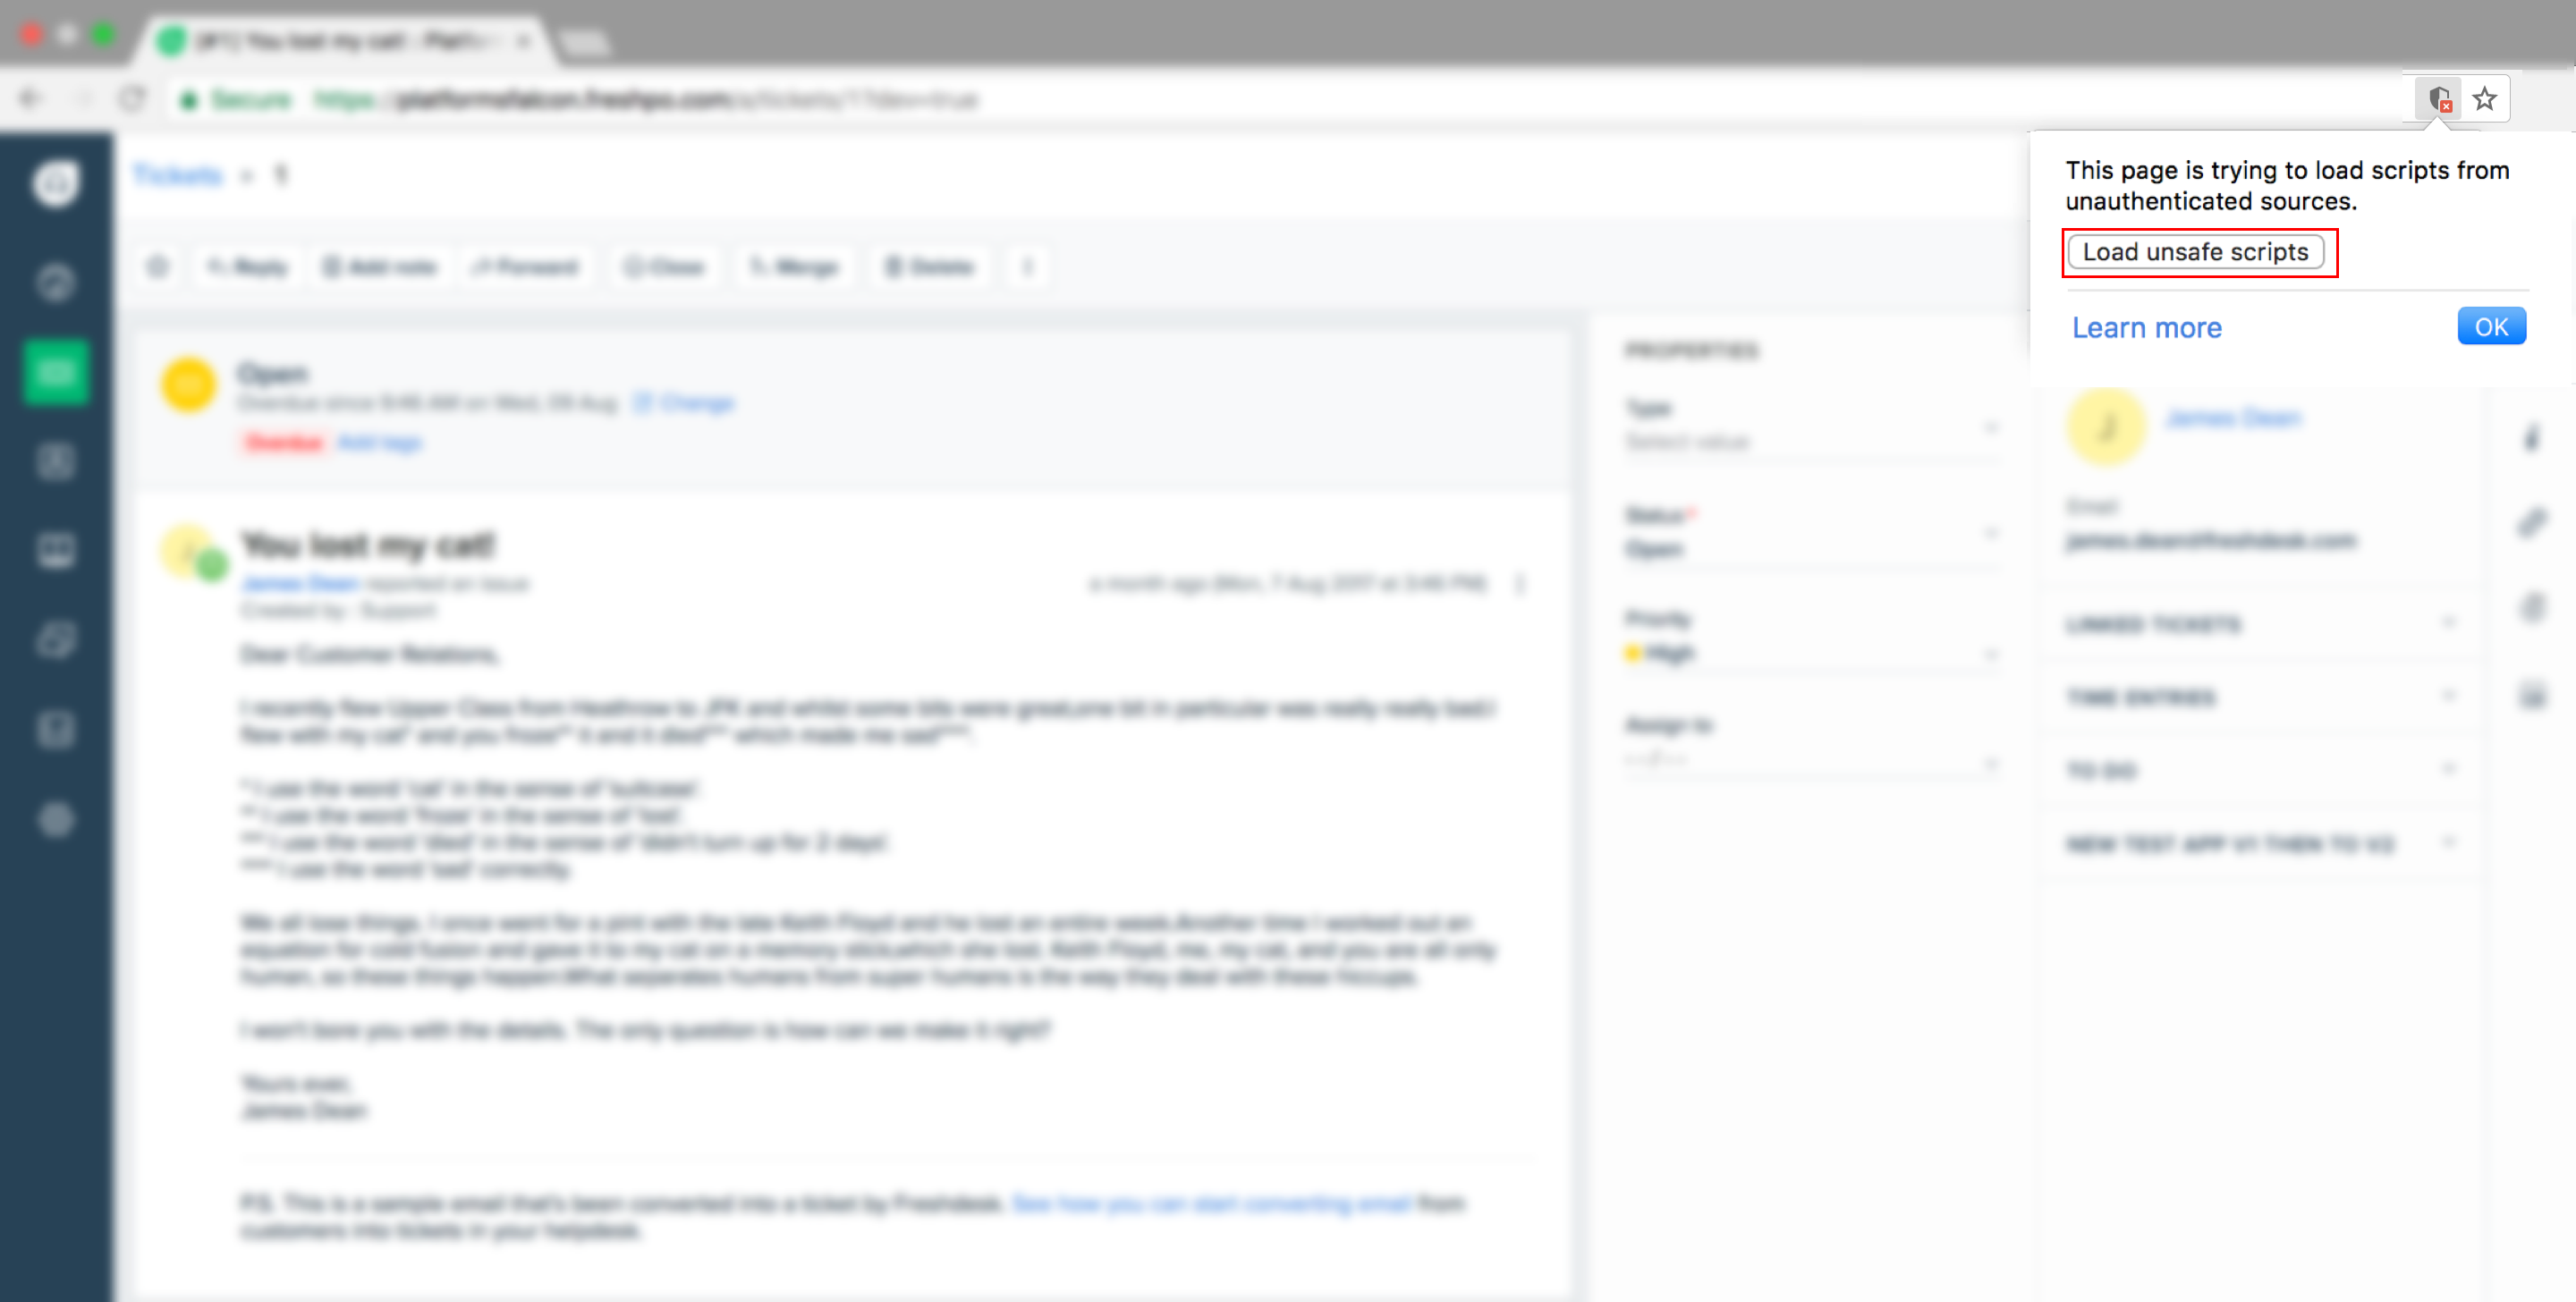Expand the Status dropdown showing Open
The image size is (2576, 1302).
(x=1812, y=548)
